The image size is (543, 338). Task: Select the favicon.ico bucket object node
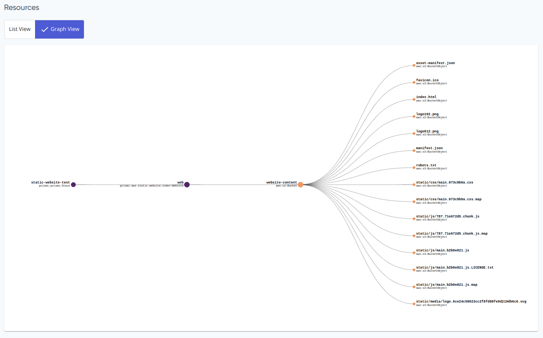(414, 82)
